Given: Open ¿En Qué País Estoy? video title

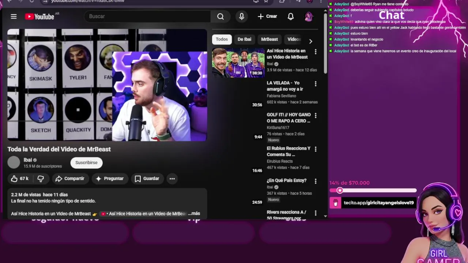Looking at the screenshot, I should 287,180.
